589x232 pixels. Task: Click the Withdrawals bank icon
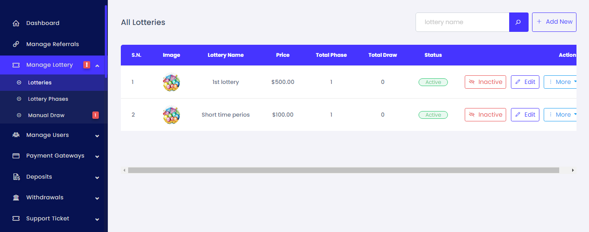(x=16, y=198)
